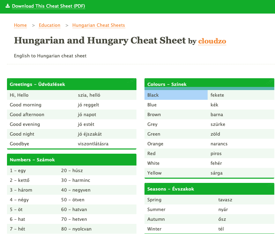Click the download arrow icon in top bar
This screenshot has height=234, width=275.
(x=8, y=6)
